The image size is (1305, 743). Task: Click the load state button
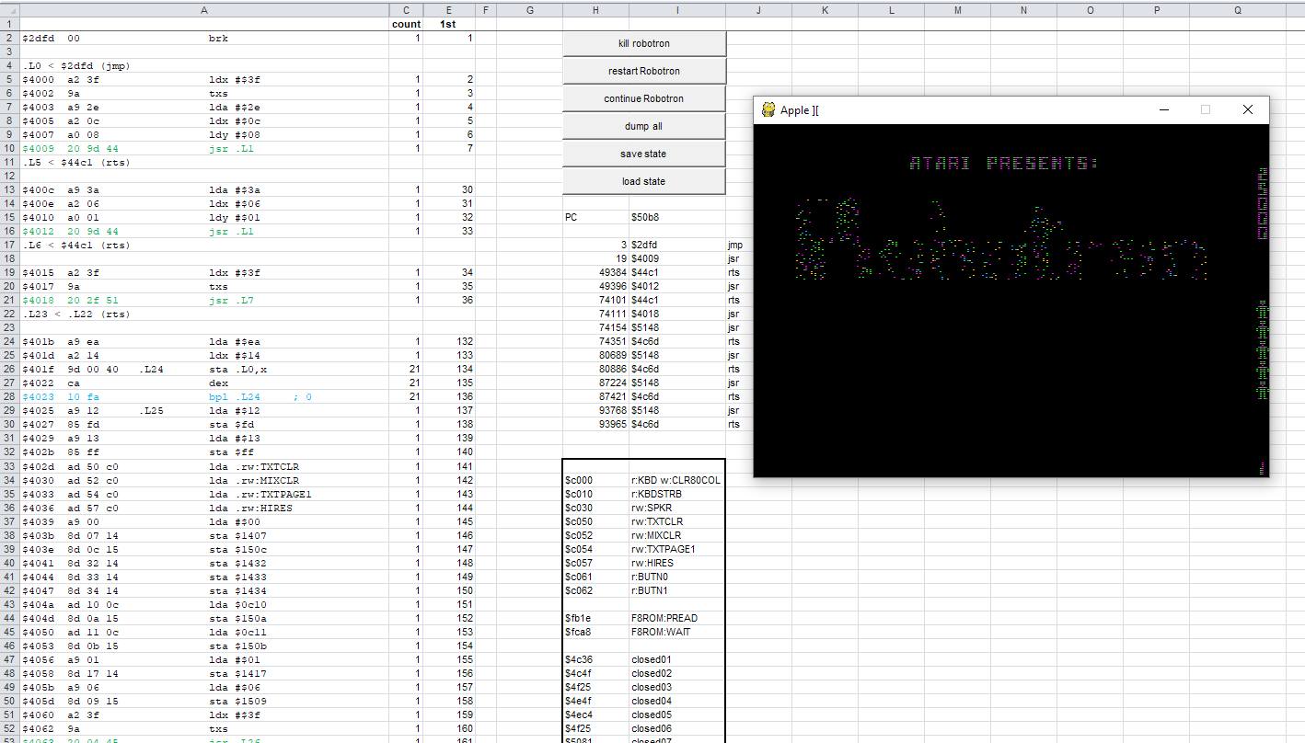[x=643, y=181]
